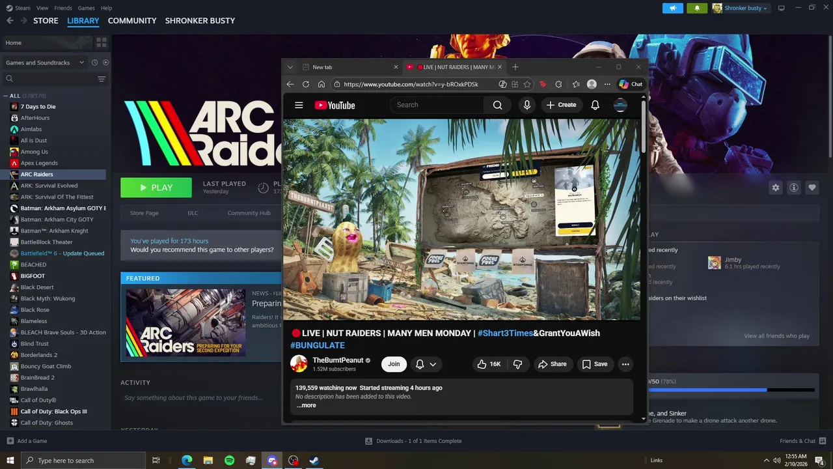Image resolution: width=833 pixels, height=469 pixels.
Task: Click the YouTube page vertical scrollbar
Action: [x=644, y=127]
